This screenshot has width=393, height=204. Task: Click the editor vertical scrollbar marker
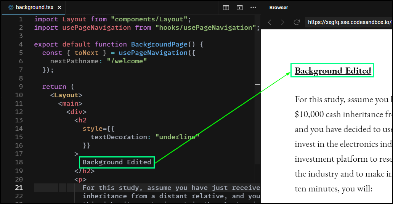[258, 85]
